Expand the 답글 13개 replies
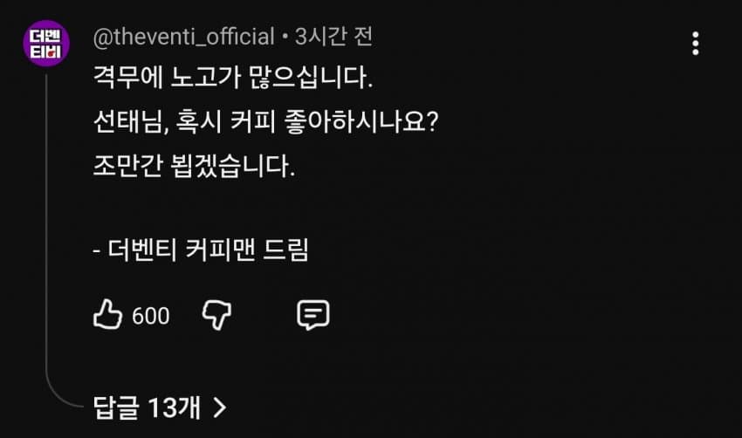Viewport: 742px width, 438px height. click(x=147, y=406)
